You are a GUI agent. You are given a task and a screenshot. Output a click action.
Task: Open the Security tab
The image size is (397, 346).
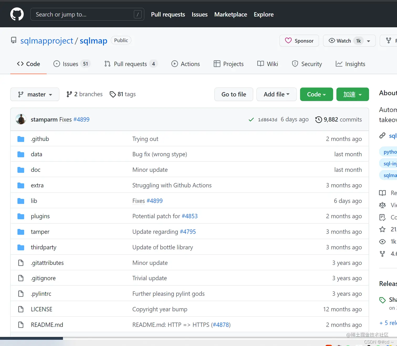click(x=307, y=64)
